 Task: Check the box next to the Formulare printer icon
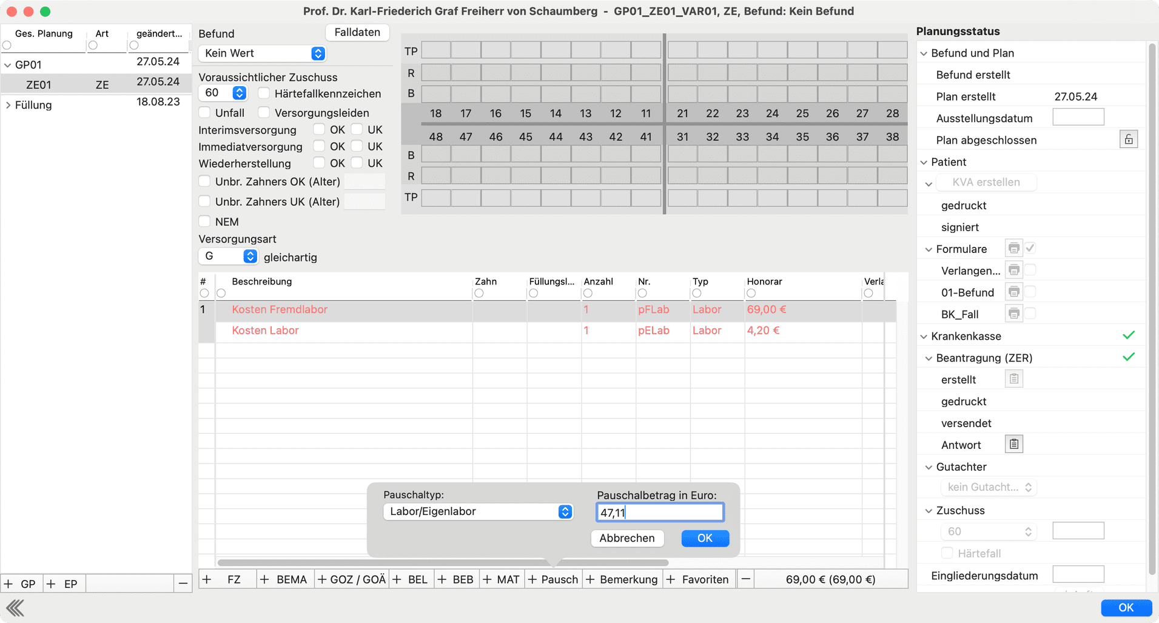(x=1030, y=248)
